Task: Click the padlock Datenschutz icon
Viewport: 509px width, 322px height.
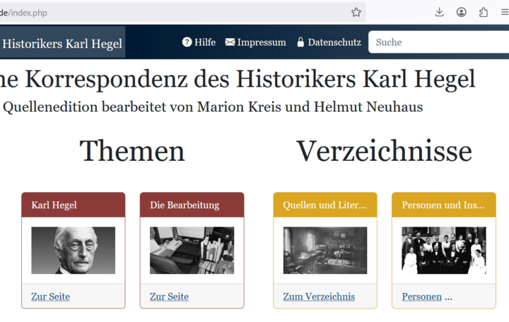Action: 300,42
